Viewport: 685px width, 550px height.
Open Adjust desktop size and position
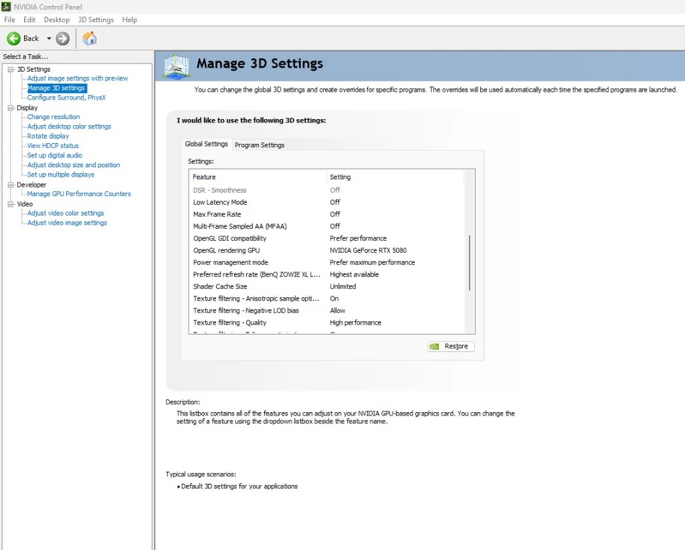74,165
